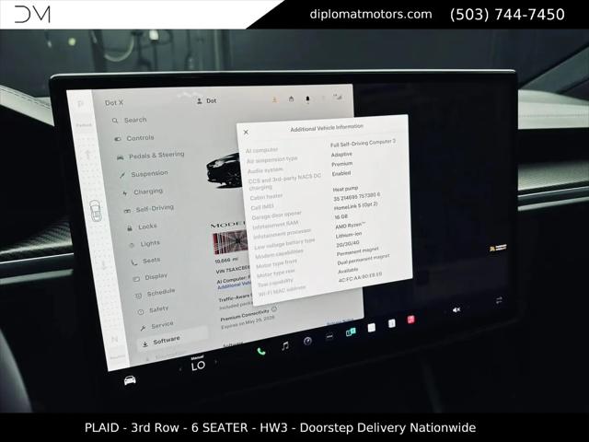The height and width of the screenshot is (442, 589).
Task: Open the all-apps three dots launcher
Action: (329, 336)
